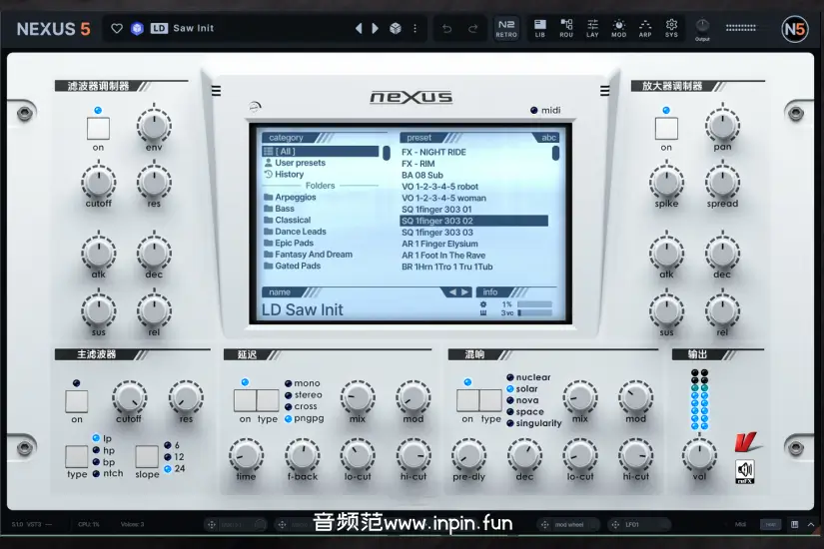Open the three-dot preset options menu
824x549 pixels.
tap(415, 28)
